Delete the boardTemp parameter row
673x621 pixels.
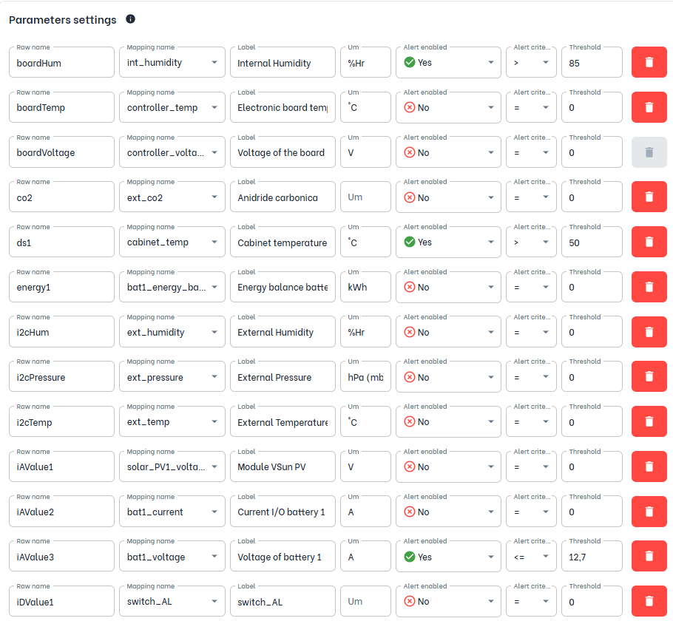(x=649, y=107)
